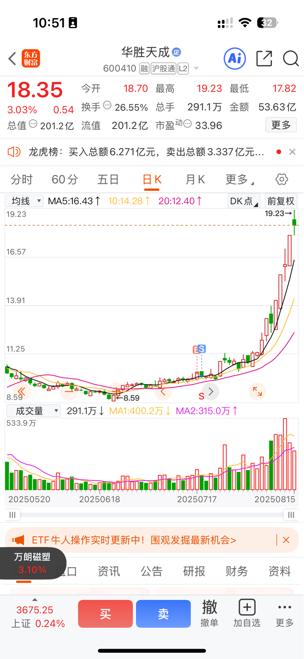The width and height of the screenshot is (304, 659).
Task: Tap the info icon next to 市盈
Action: tap(188, 124)
